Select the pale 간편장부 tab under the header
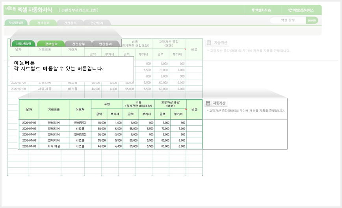The height and width of the screenshot is (208, 342). pyautogui.click(x=70, y=23)
